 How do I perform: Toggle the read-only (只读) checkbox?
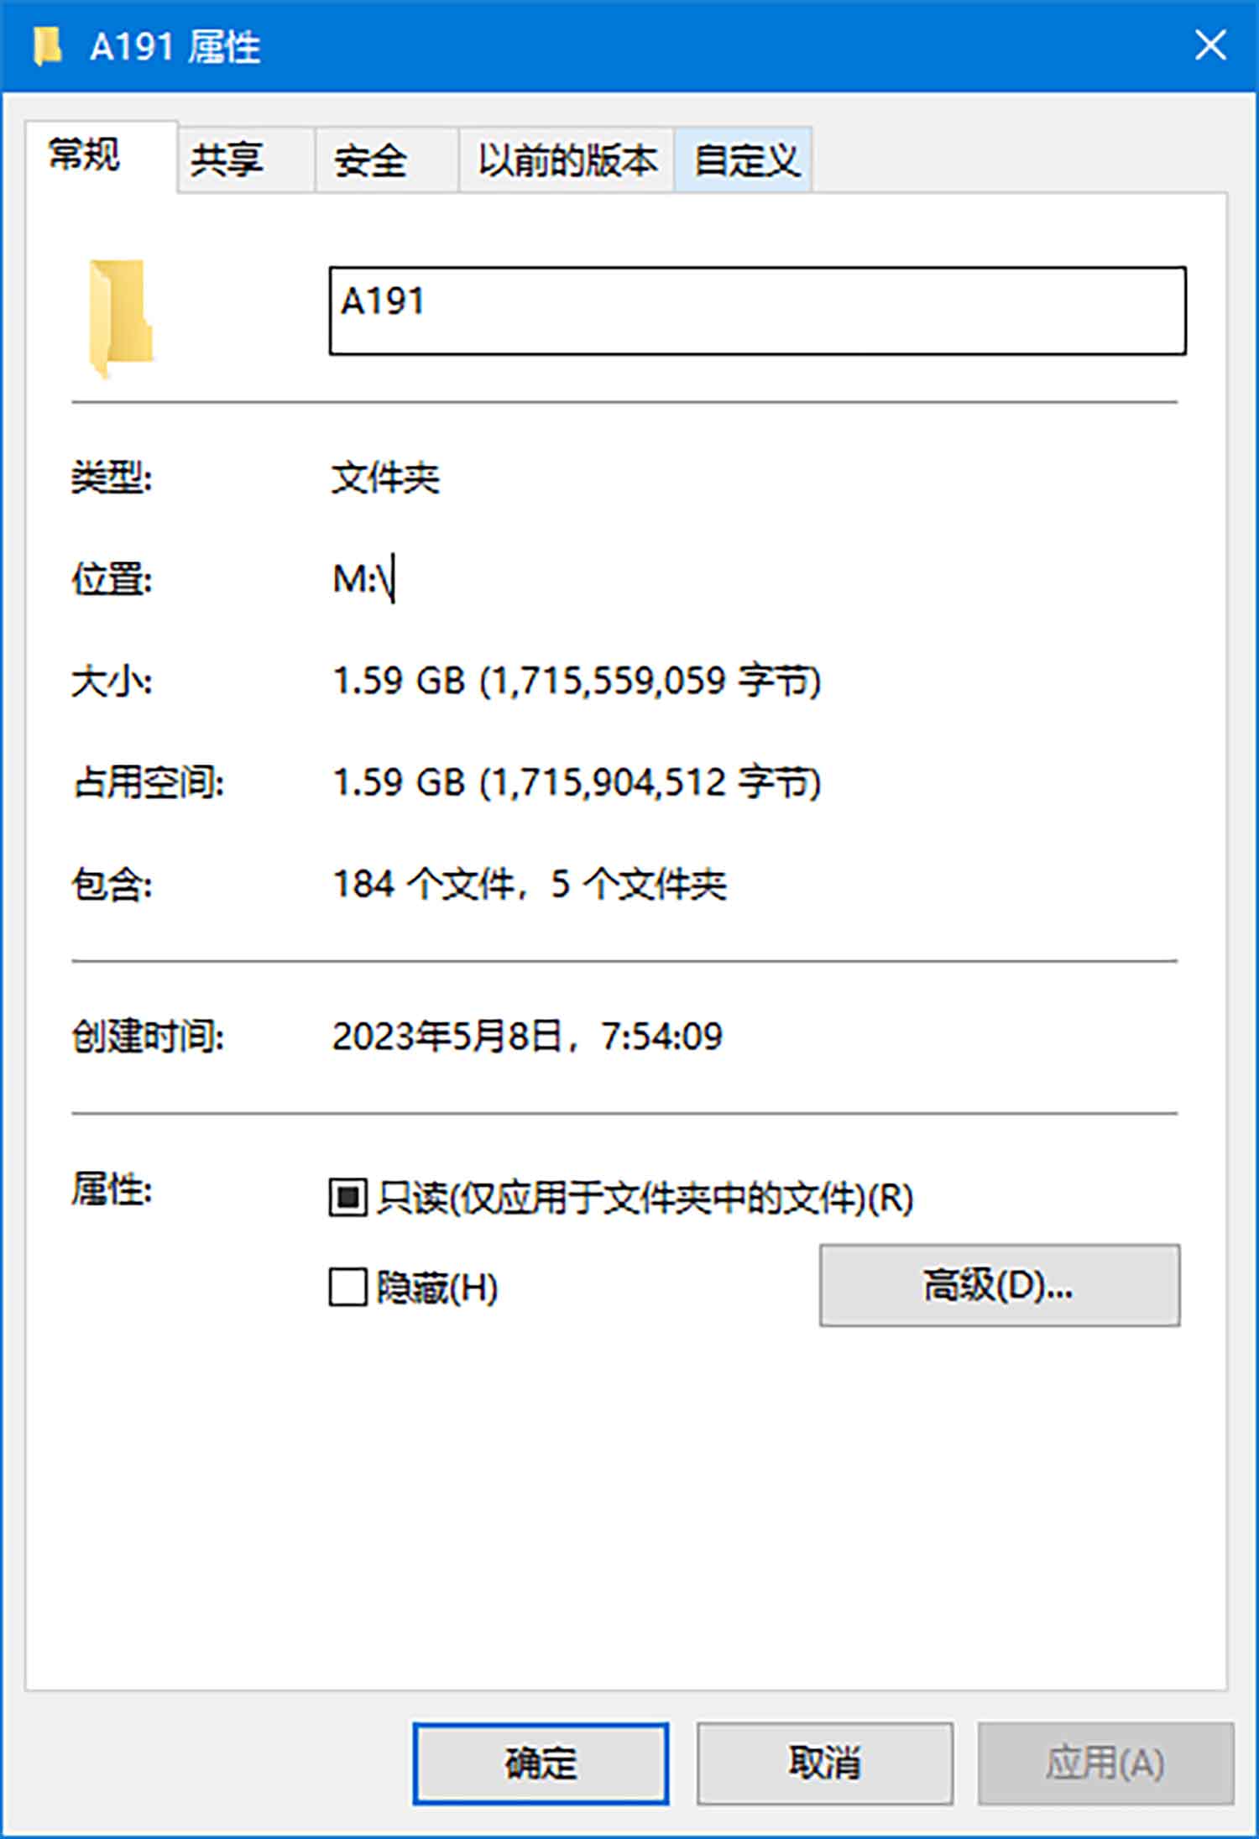tap(347, 1198)
